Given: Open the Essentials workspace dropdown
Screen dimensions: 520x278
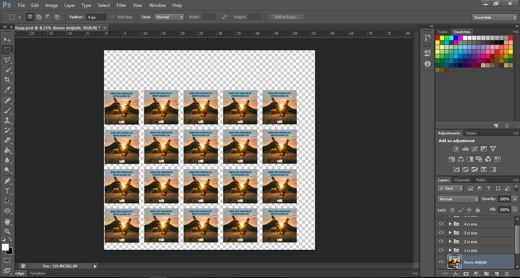Looking at the screenshot, I should point(494,18).
